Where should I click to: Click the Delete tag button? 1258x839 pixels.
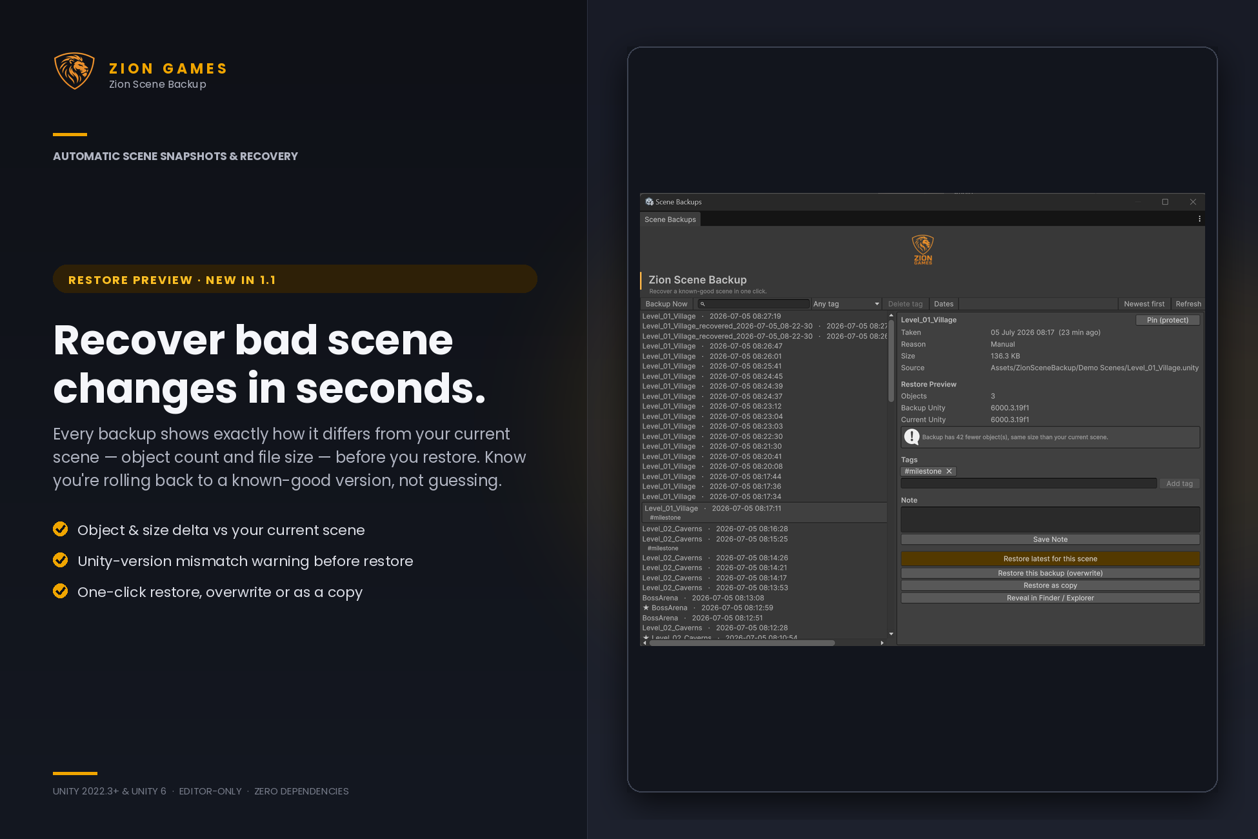click(x=905, y=304)
